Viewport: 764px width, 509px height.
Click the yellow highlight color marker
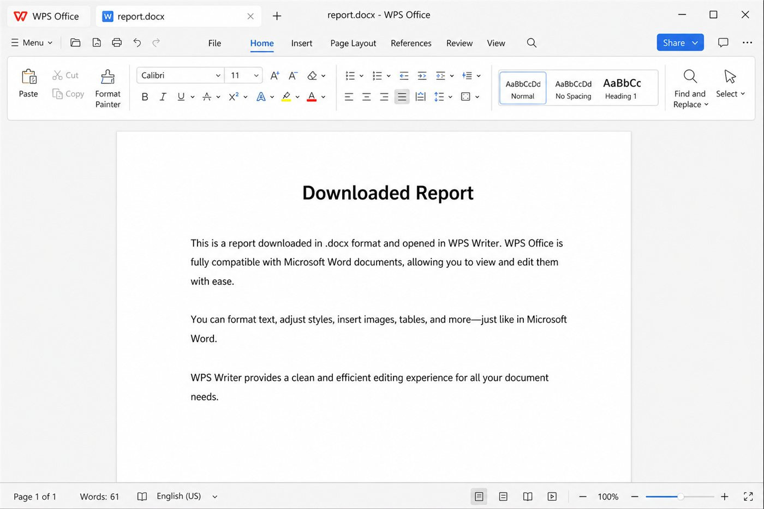(x=286, y=97)
